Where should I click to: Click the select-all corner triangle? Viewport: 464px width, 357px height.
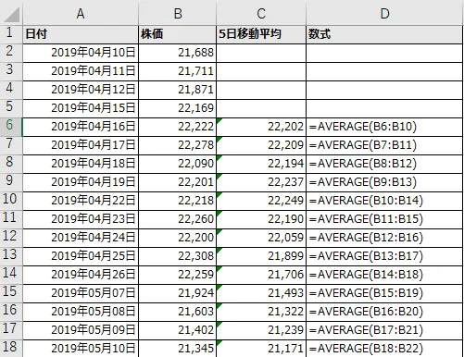(12, 15)
